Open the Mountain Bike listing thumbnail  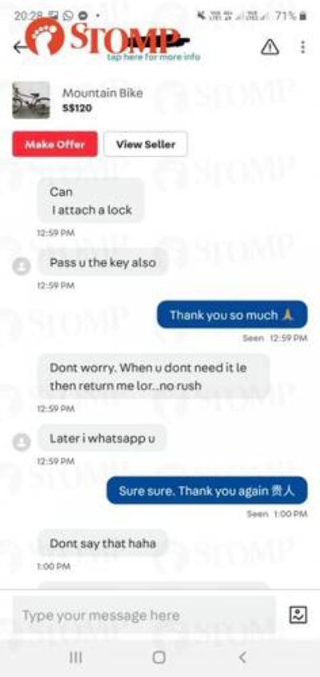click(30, 100)
